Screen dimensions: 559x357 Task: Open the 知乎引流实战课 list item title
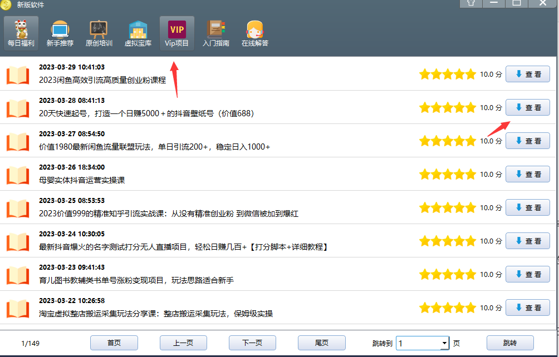(x=169, y=214)
